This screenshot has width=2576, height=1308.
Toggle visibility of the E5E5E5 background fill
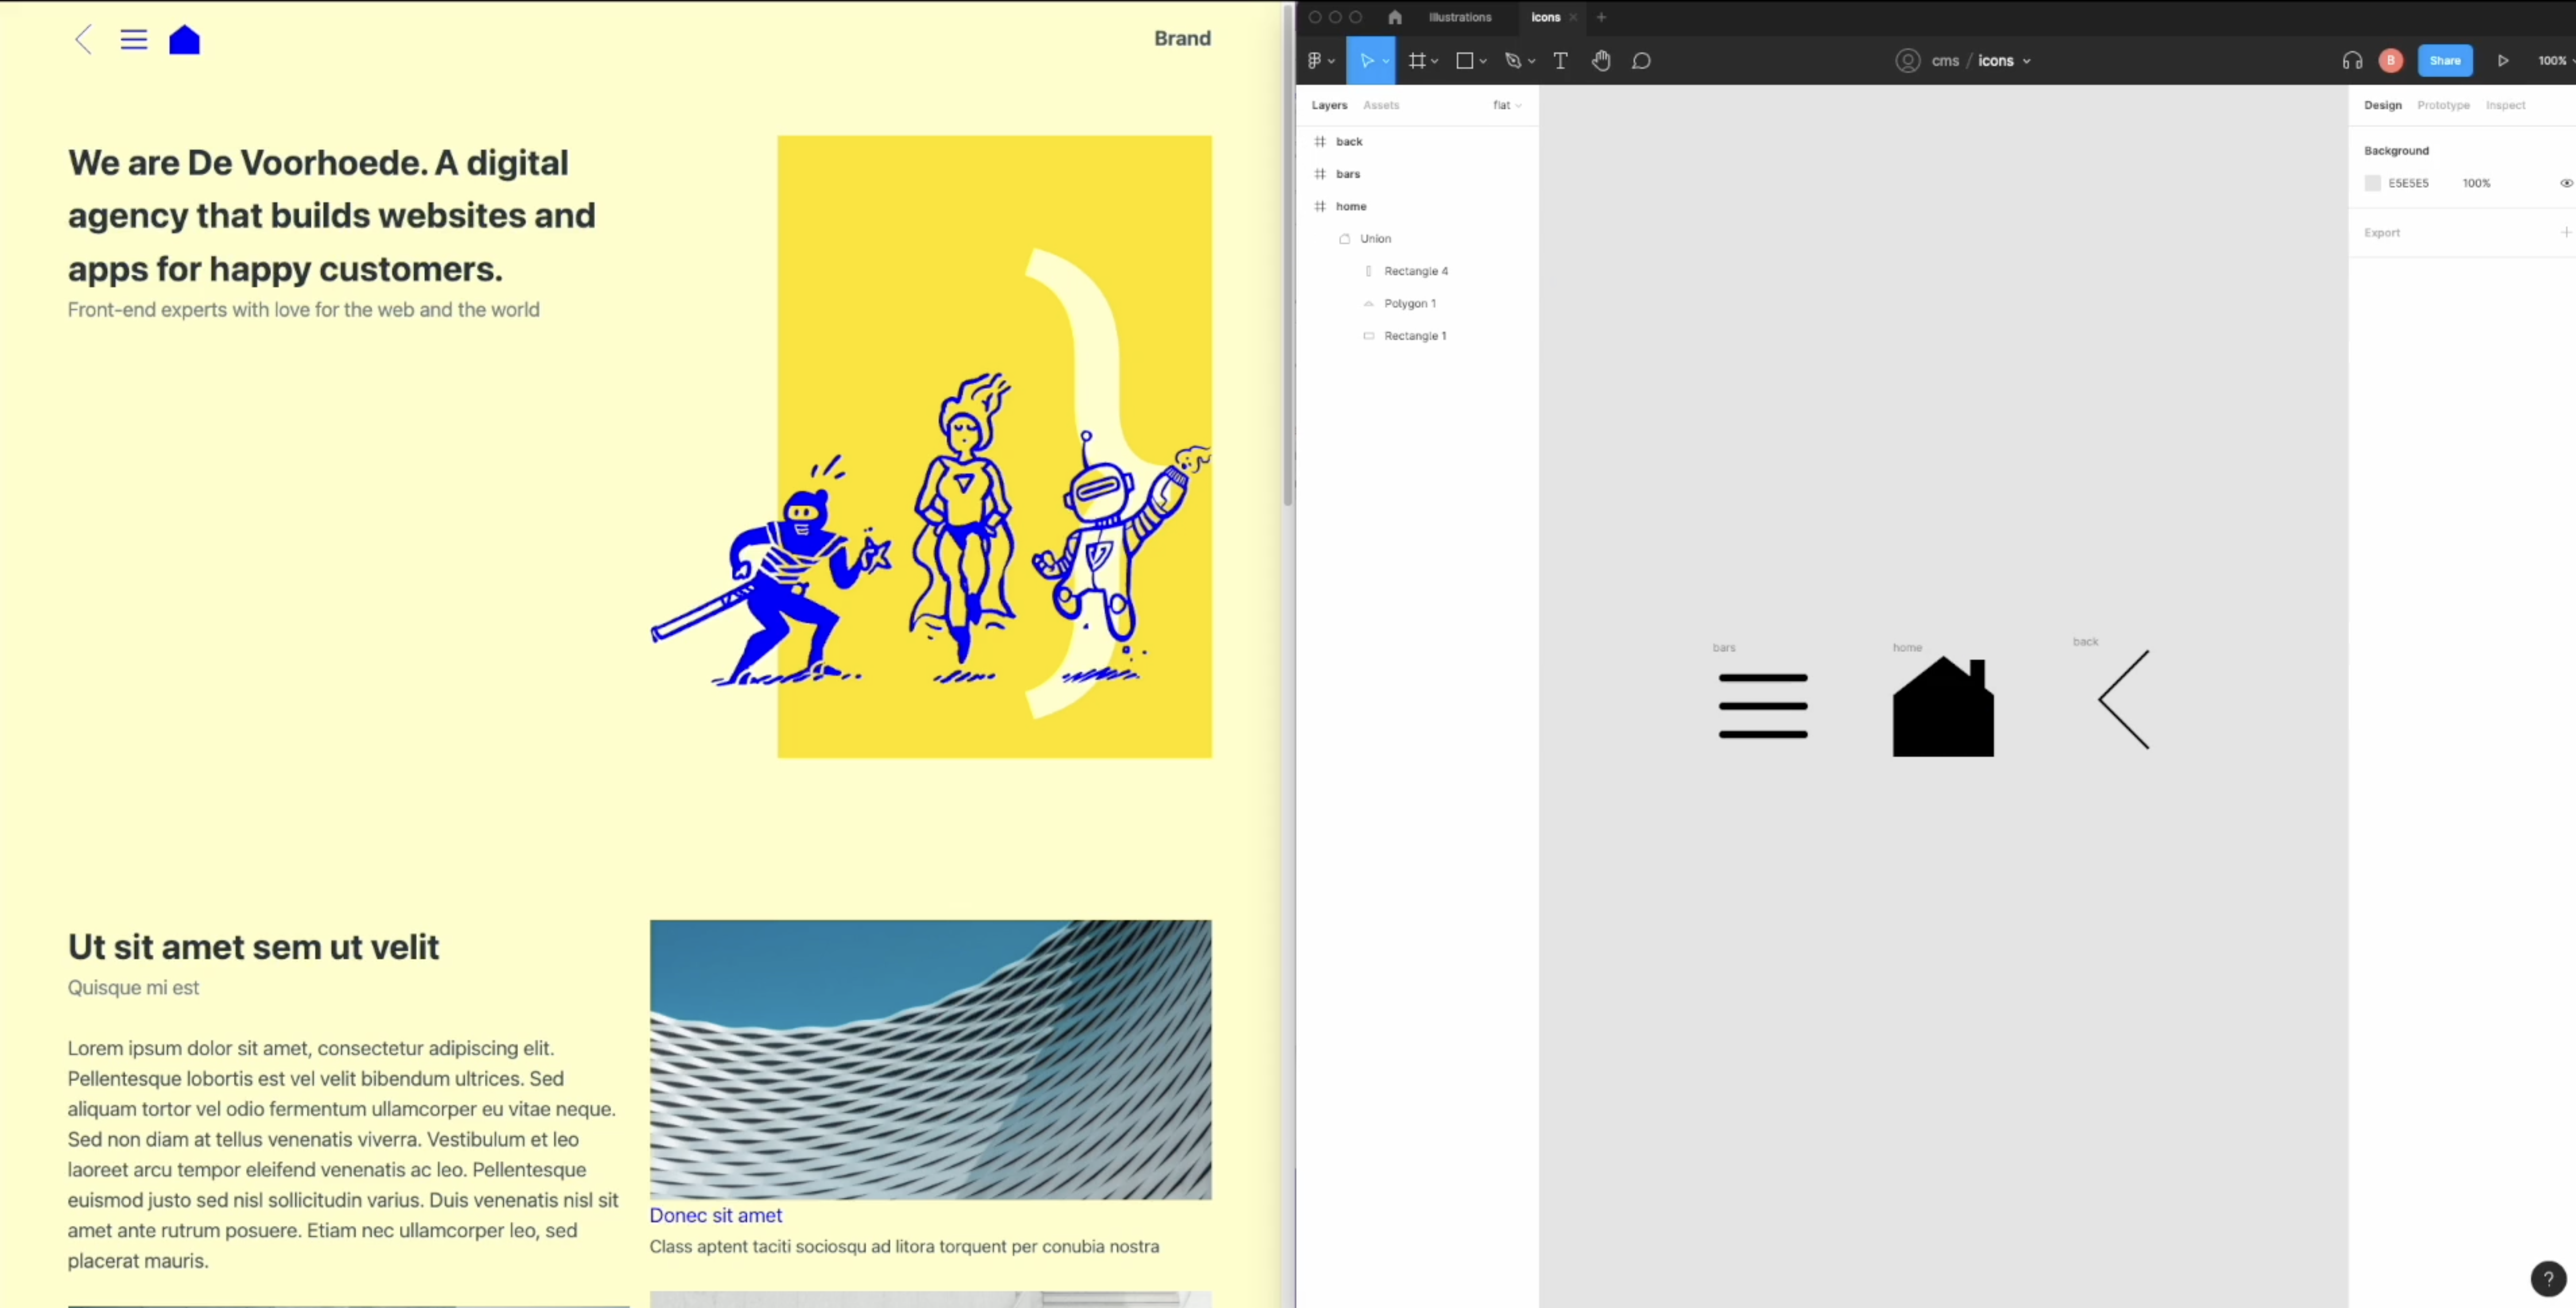(x=2565, y=183)
